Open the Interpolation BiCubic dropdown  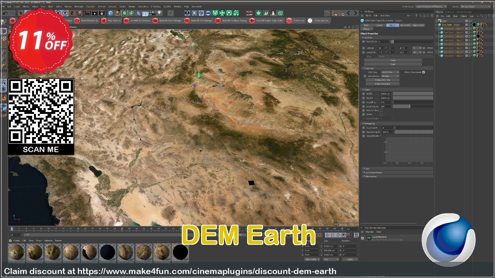[x=390, y=76]
